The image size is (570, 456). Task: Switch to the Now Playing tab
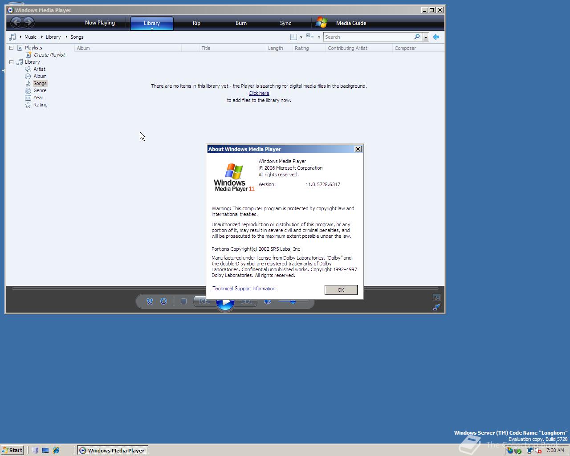[100, 23]
